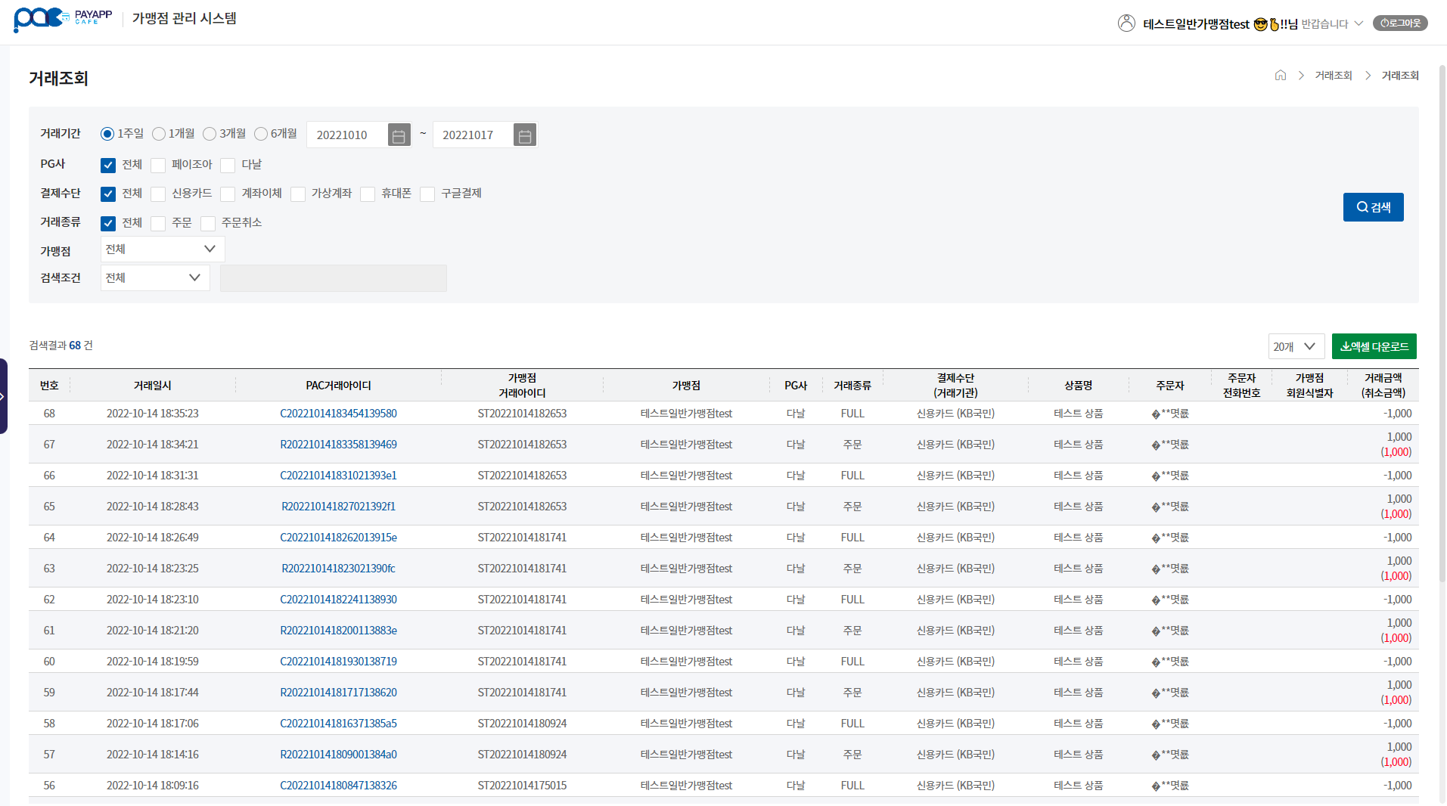The width and height of the screenshot is (1447, 806).
Task: Check the 주문 transaction type checkbox
Action: [158, 223]
